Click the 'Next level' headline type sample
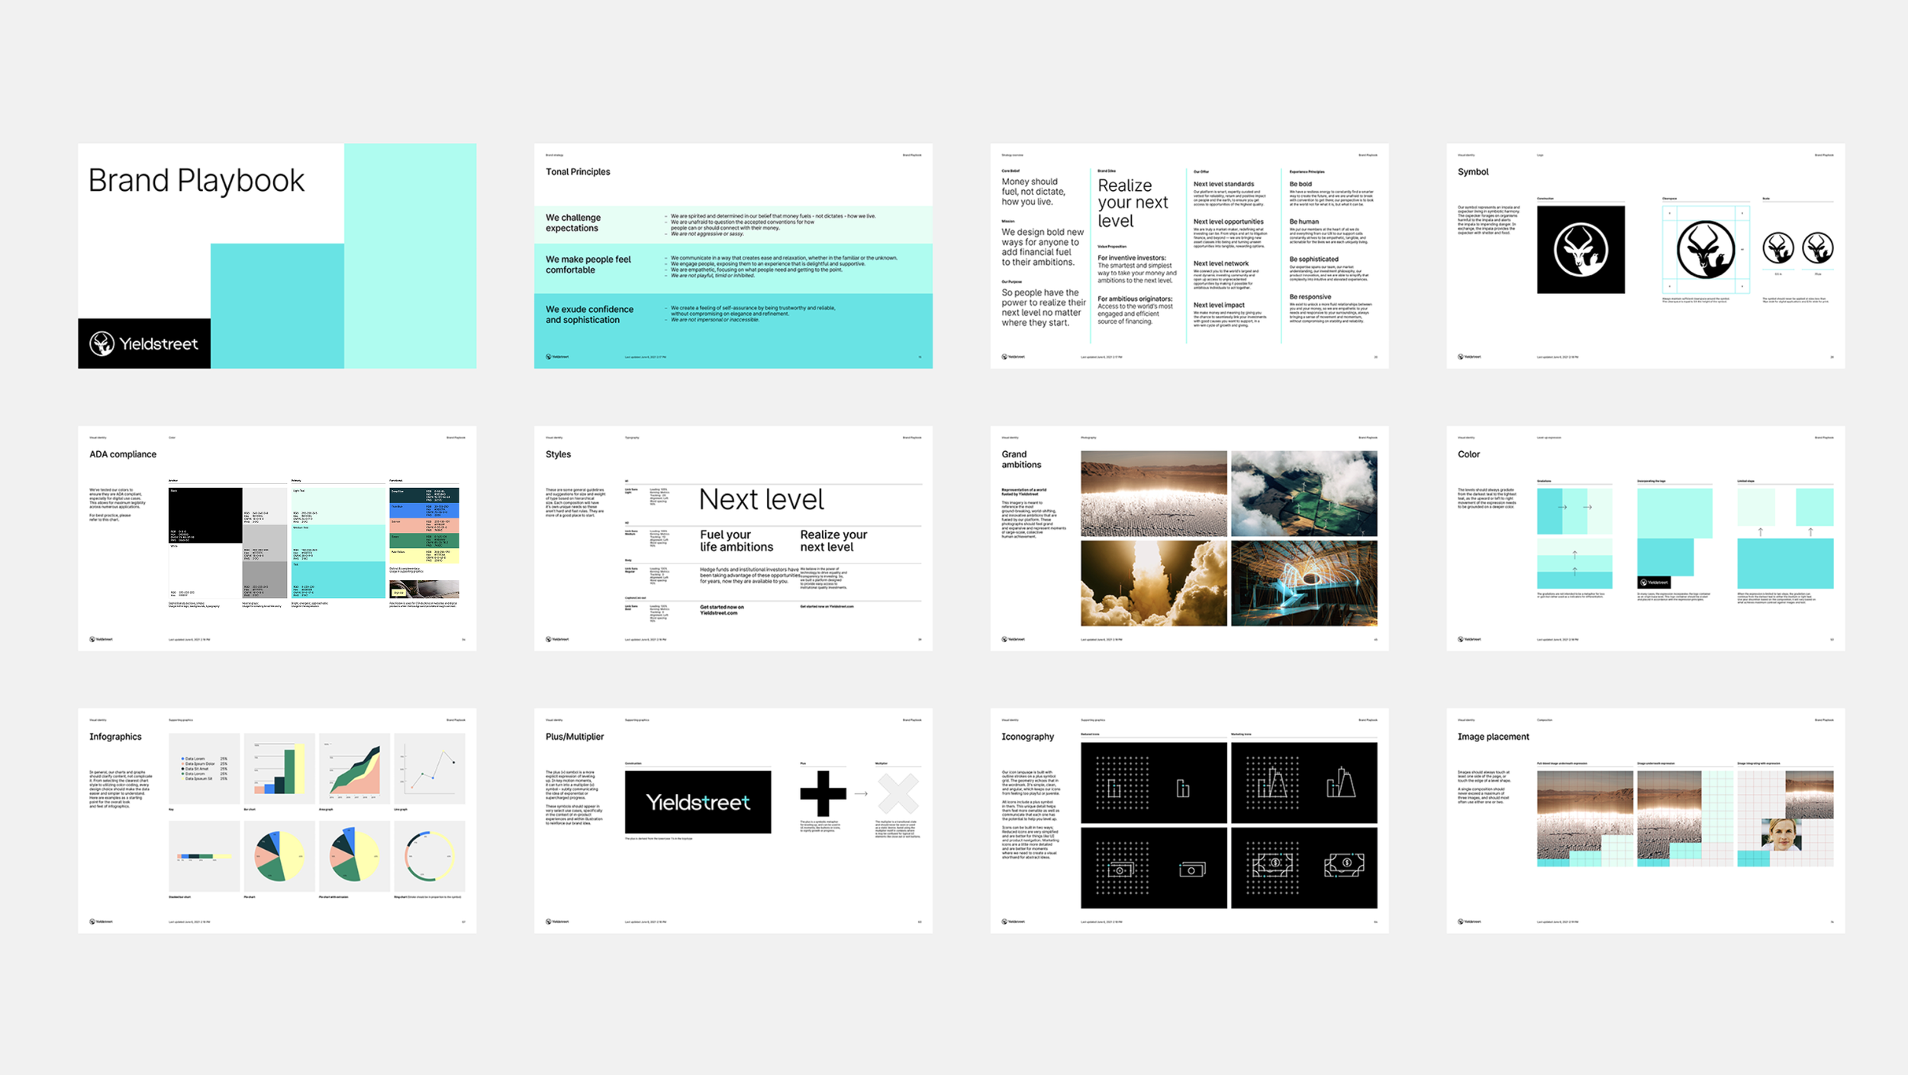The image size is (1908, 1075). coord(762,499)
